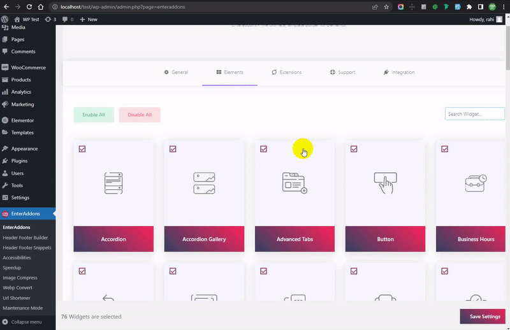
Task: Open the Extensions tab
Action: point(286,73)
